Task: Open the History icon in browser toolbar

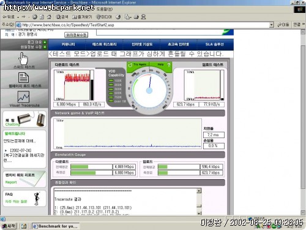Action: 118,17
